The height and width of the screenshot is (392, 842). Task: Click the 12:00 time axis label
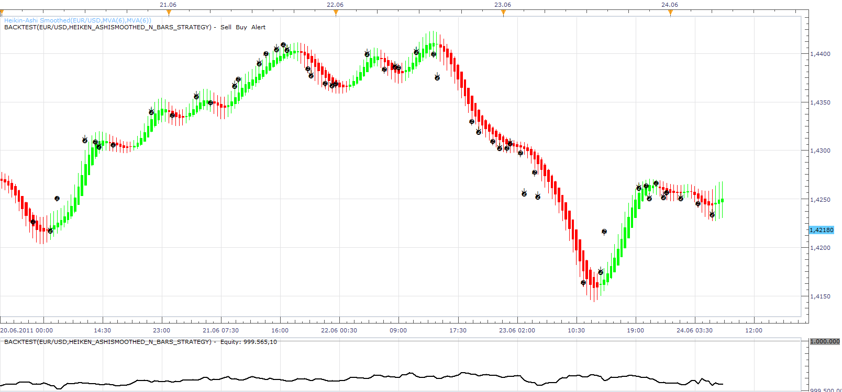click(x=754, y=330)
